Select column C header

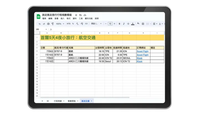pos(81,33)
